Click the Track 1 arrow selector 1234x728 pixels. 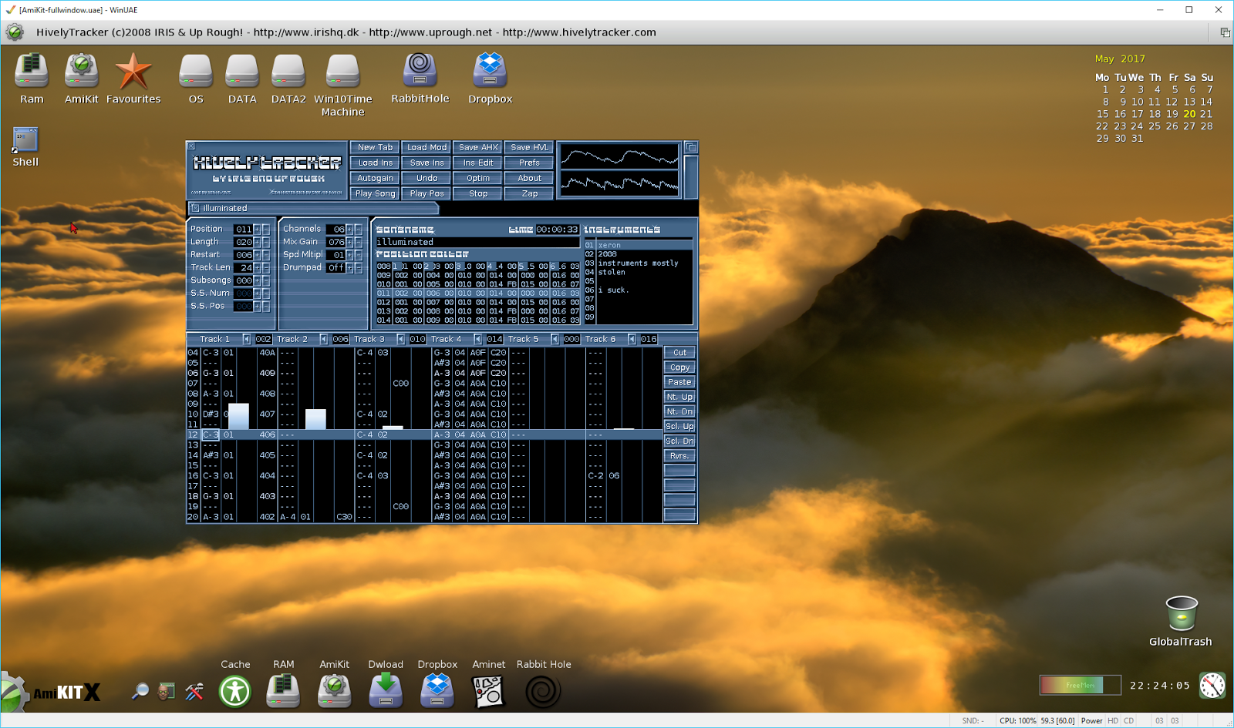pyautogui.click(x=247, y=339)
